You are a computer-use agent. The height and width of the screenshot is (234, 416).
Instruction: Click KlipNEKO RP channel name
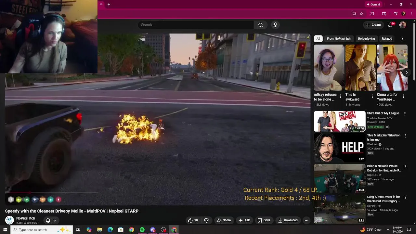click(x=376, y=175)
